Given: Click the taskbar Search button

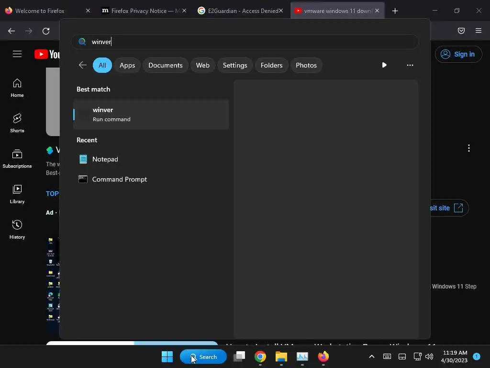Looking at the screenshot, I should pyautogui.click(x=203, y=356).
